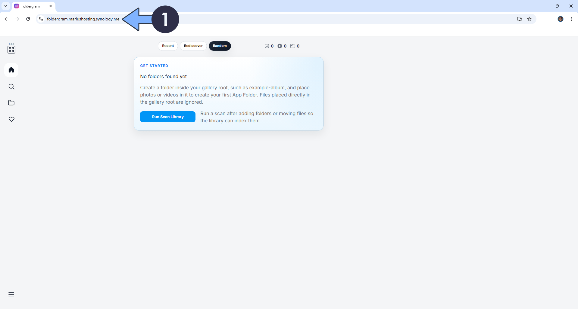Click the foldergram.mariushosting address bar URL
578x309 pixels.
pos(83,19)
